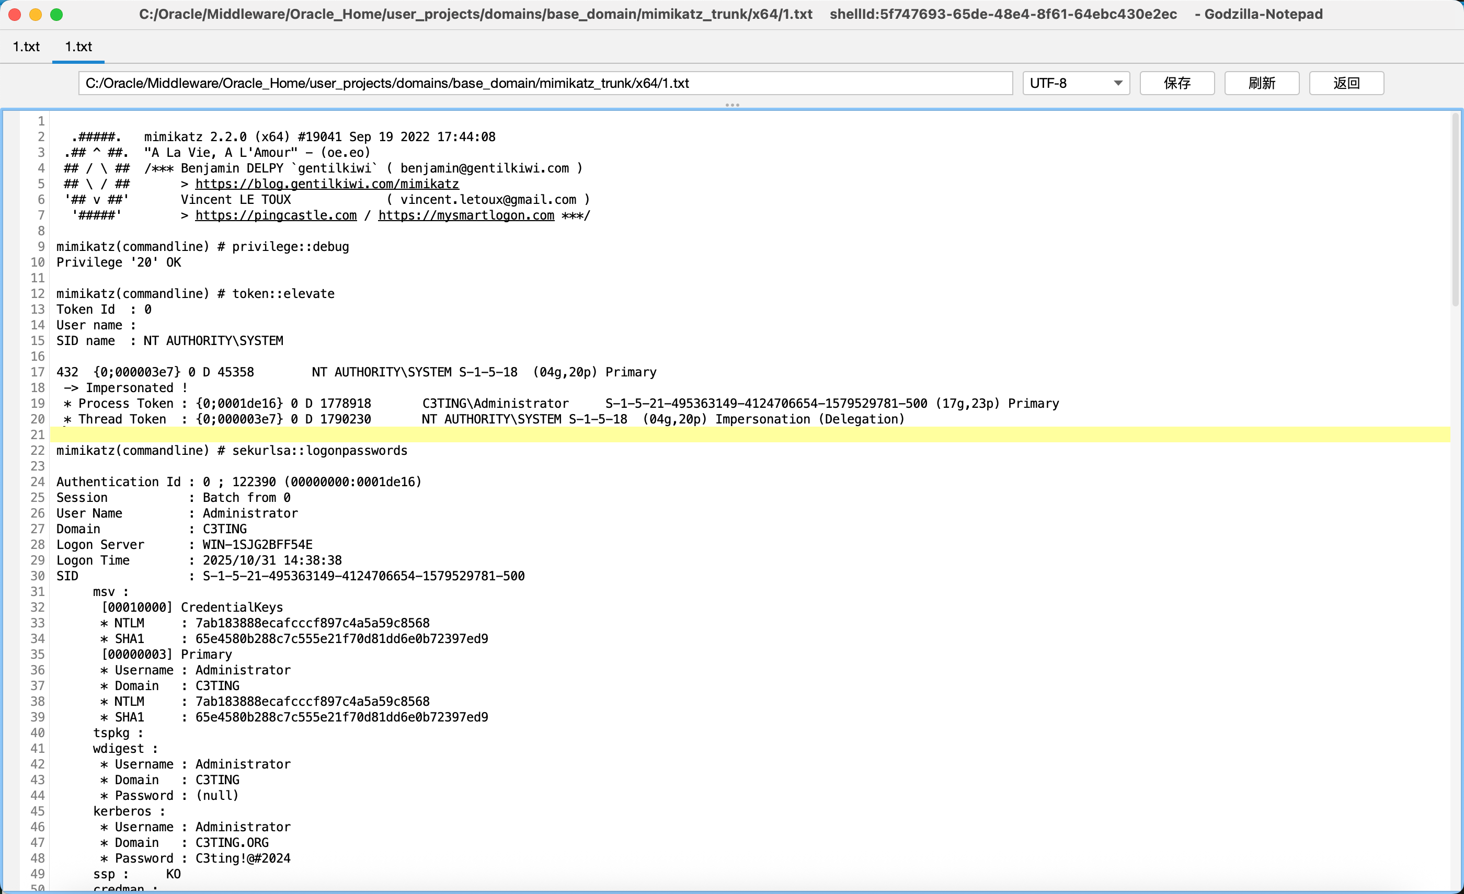This screenshot has height=894, width=1464.
Task: Click the privilege::debug command line
Action: (x=203, y=247)
